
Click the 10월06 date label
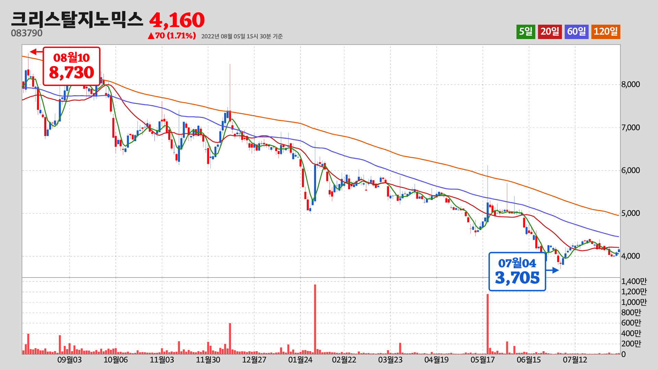click(116, 360)
